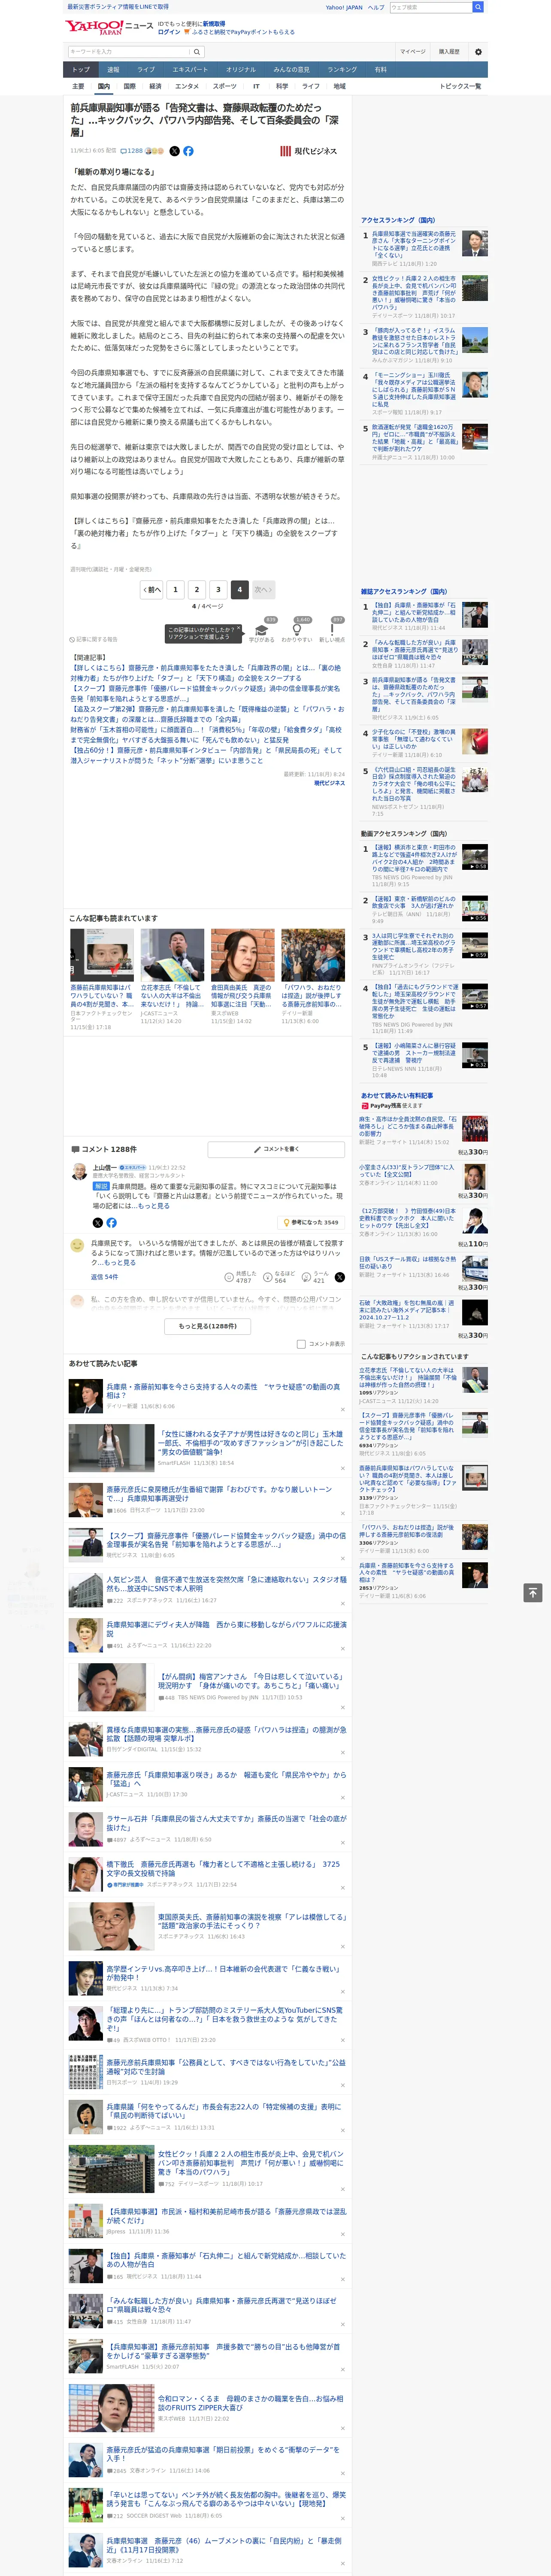Go to article page 2
551x2576 pixels.
(197, 589)
